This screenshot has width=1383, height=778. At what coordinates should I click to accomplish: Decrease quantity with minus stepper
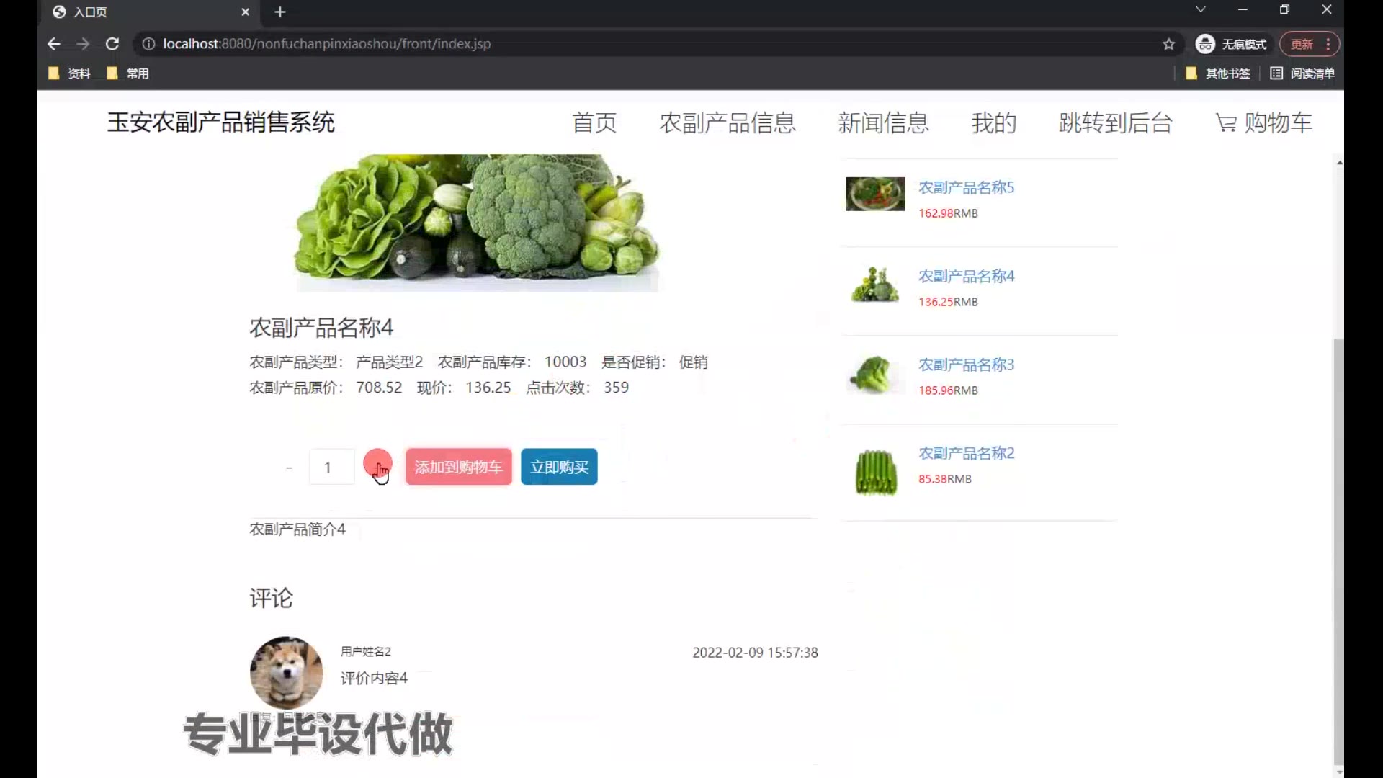point(290,468)
